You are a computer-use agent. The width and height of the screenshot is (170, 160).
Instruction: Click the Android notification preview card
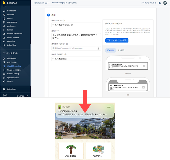[x=128, y=66]
